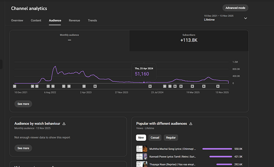Select the Regular audience filter chip
This screenshot has width=274, height=167.
(171, 138)
